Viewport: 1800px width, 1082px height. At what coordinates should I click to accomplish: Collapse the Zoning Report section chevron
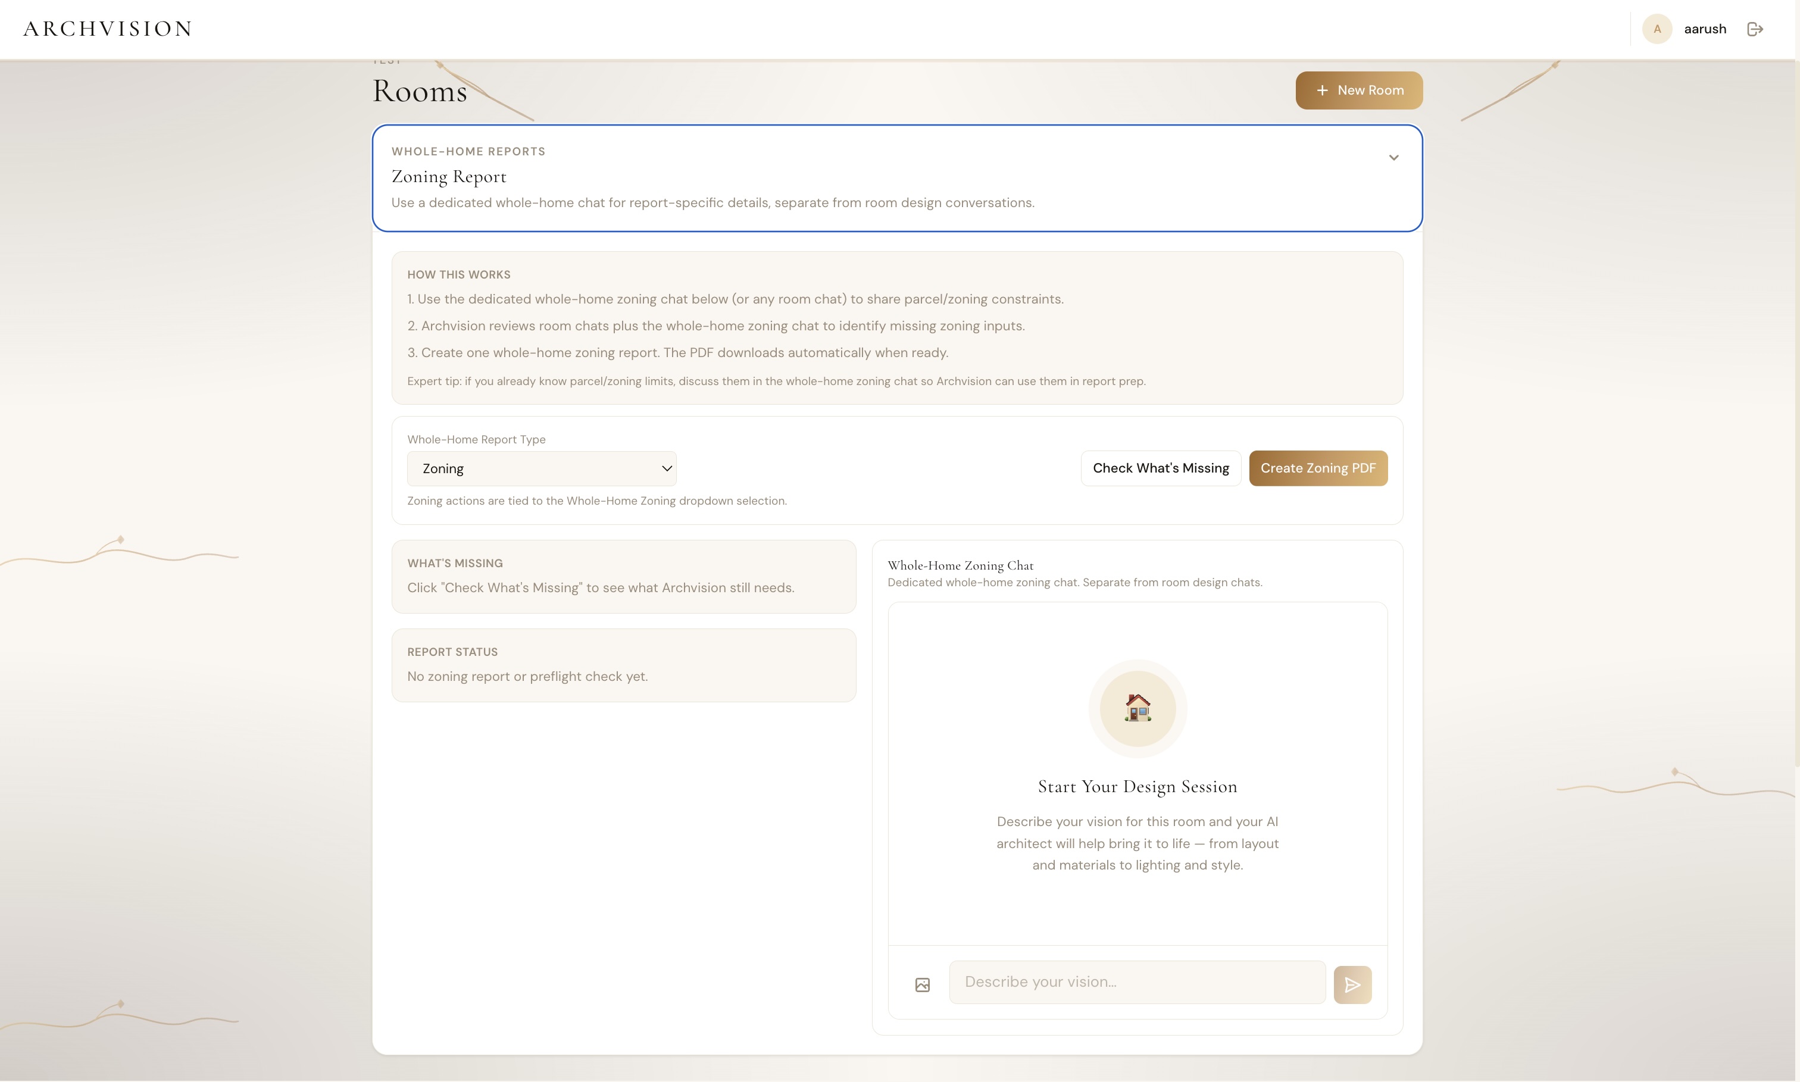tap(1393, 158)
